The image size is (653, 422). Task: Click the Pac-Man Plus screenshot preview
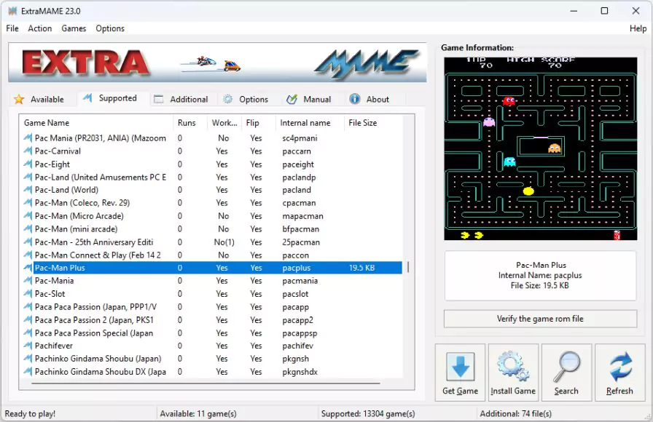pyautogui.click(x=540, y=148)
